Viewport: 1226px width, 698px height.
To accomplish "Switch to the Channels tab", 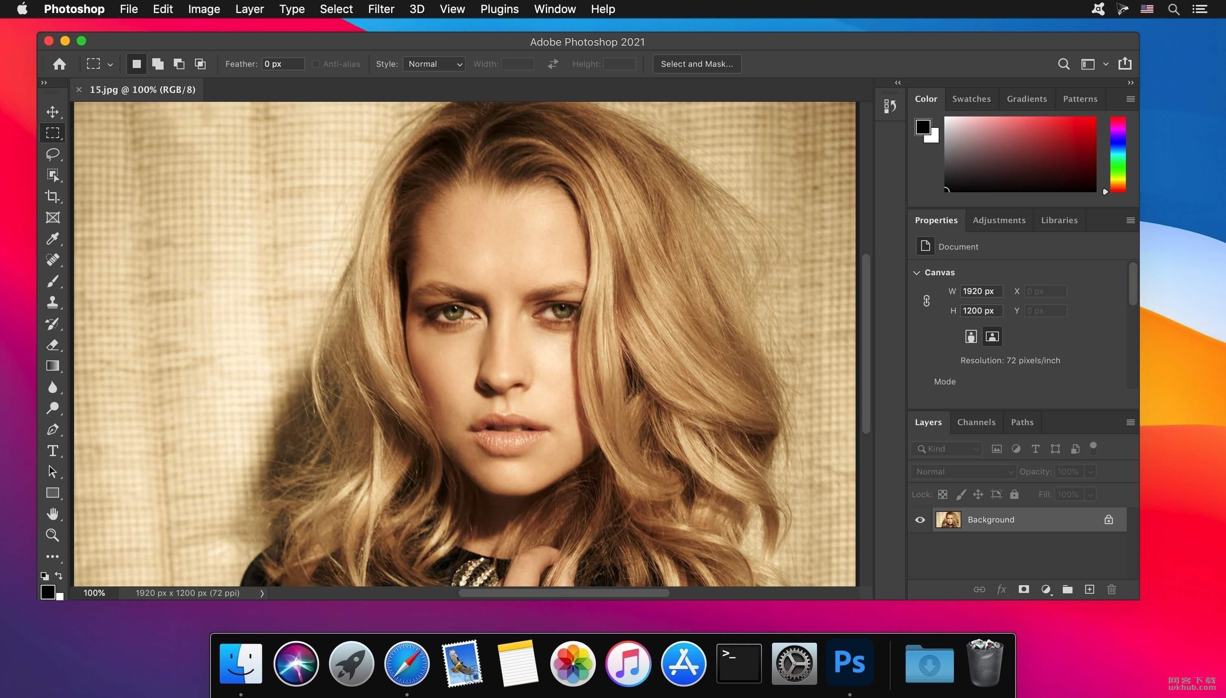I will point(976,422).
